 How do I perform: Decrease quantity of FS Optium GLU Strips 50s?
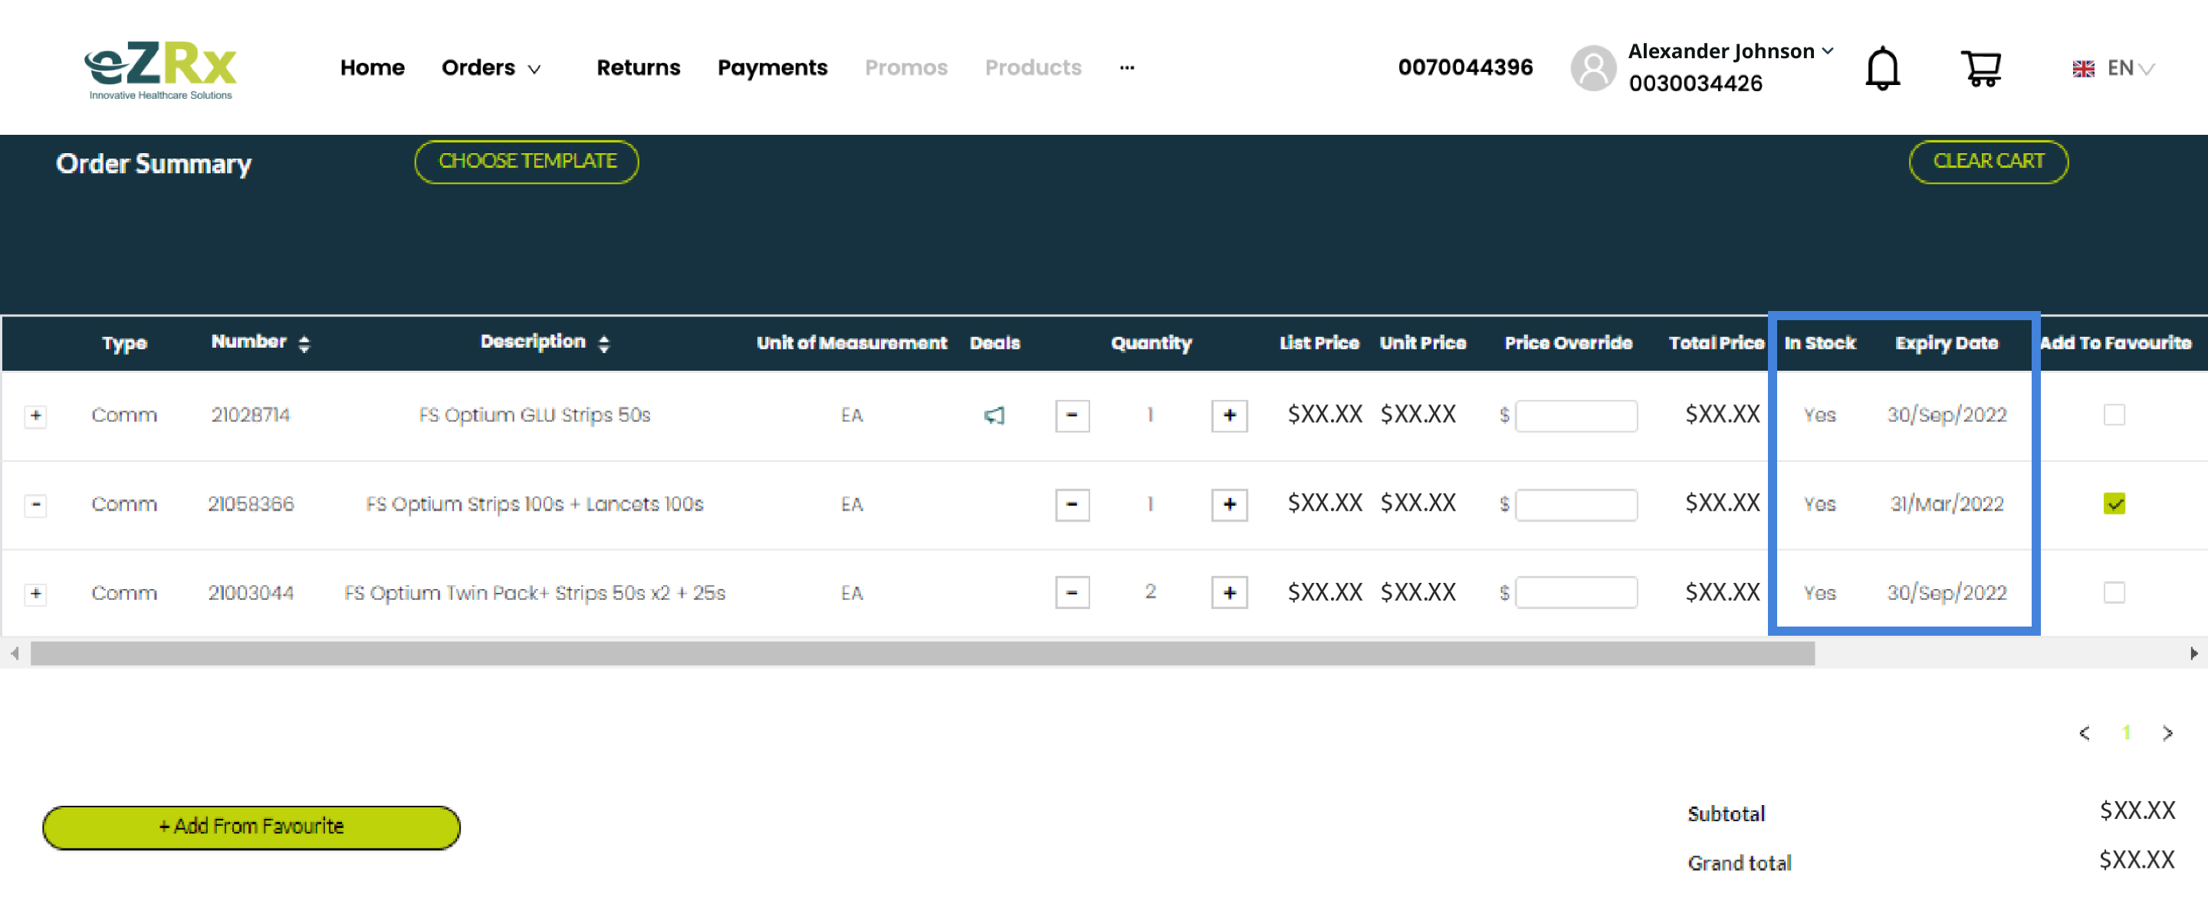tap(1072, 415)
